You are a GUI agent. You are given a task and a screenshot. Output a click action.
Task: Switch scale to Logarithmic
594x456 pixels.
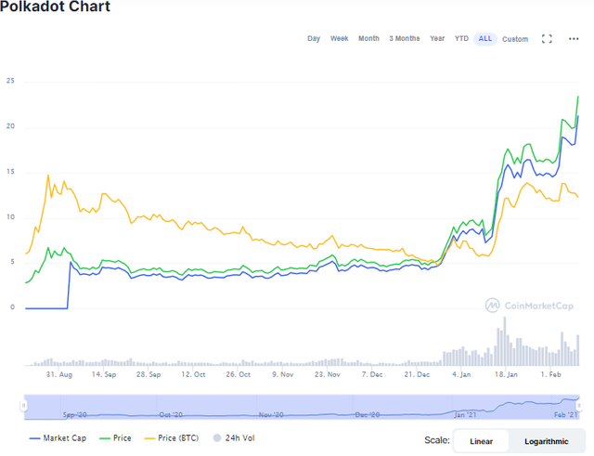click(x=547, y=441)
